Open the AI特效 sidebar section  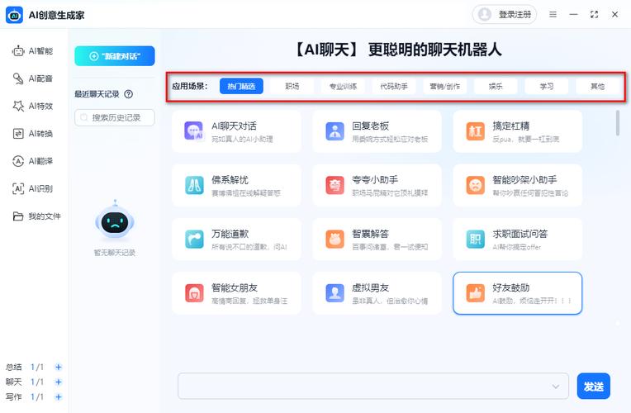pyautogui.click(x=32, y=106)
